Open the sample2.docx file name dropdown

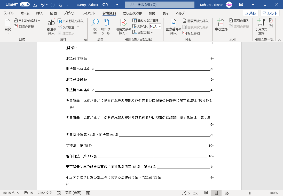click(117, 5)
